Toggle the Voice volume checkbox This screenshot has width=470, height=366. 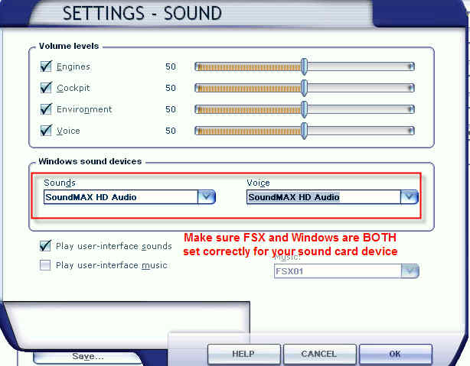[46, 131]
